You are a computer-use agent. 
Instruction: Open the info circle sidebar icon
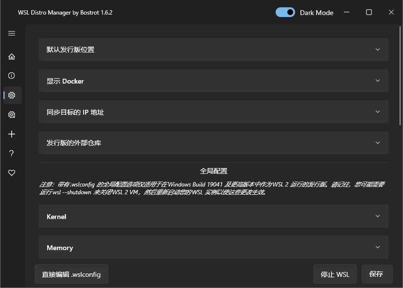pos(12,76)
